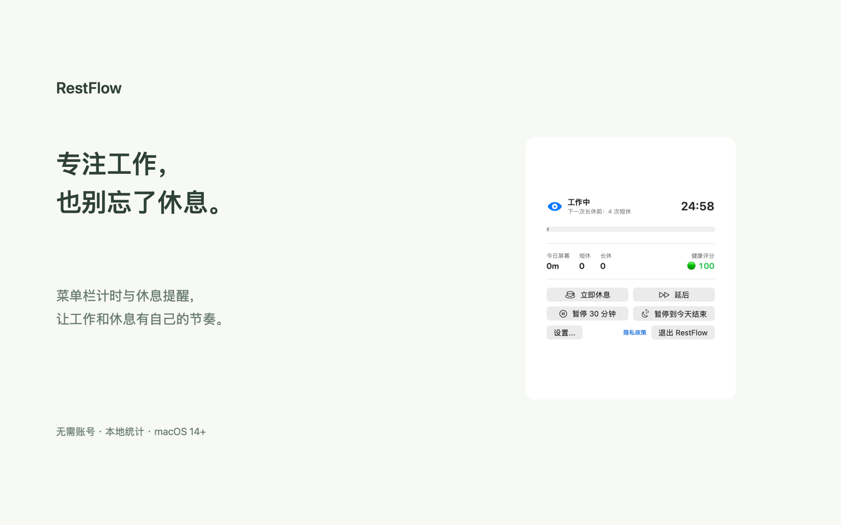Image resolution: width=841 pixels, height=525 pixels.
Task: Click the headline line 也别忘了休息。
Action: point(139,202)
